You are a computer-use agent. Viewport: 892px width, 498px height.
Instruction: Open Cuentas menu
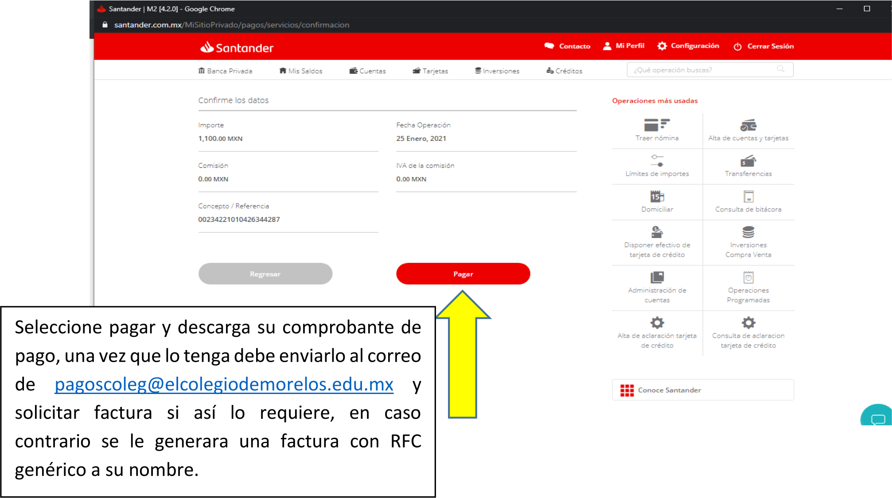(x=367, y=71)
